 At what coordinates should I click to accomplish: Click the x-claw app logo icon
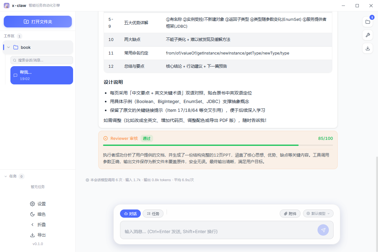(6, 5)
